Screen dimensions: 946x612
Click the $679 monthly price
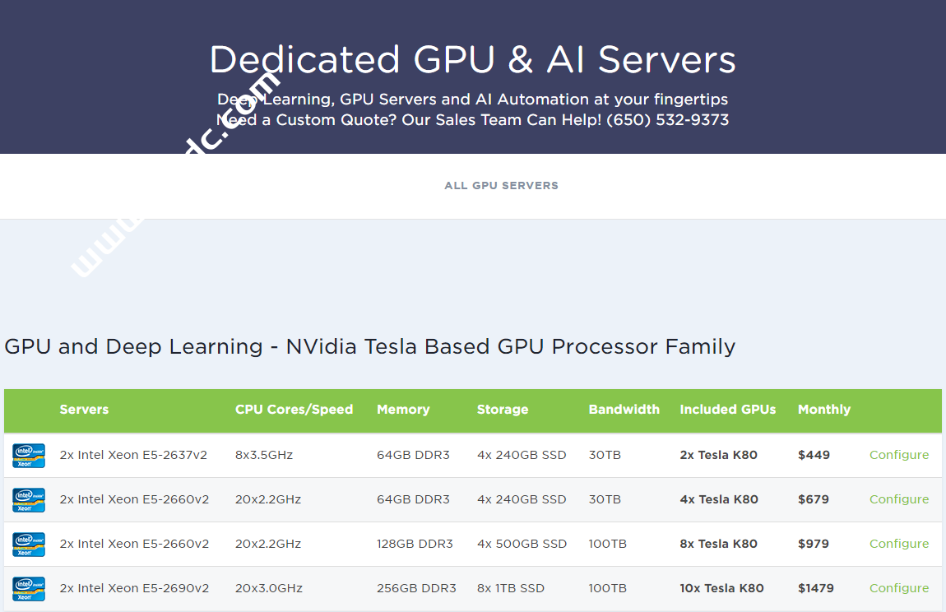point(814,499)
